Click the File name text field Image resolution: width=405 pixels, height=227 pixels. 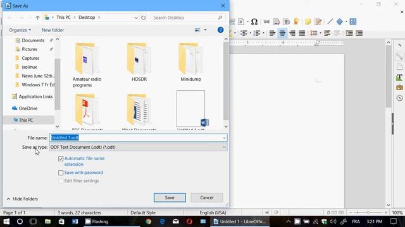(138, 137)
